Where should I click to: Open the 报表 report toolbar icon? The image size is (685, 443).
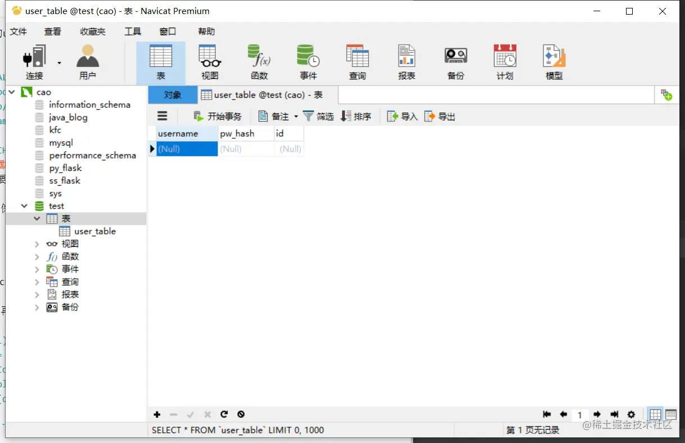click(x=406, y=62)
